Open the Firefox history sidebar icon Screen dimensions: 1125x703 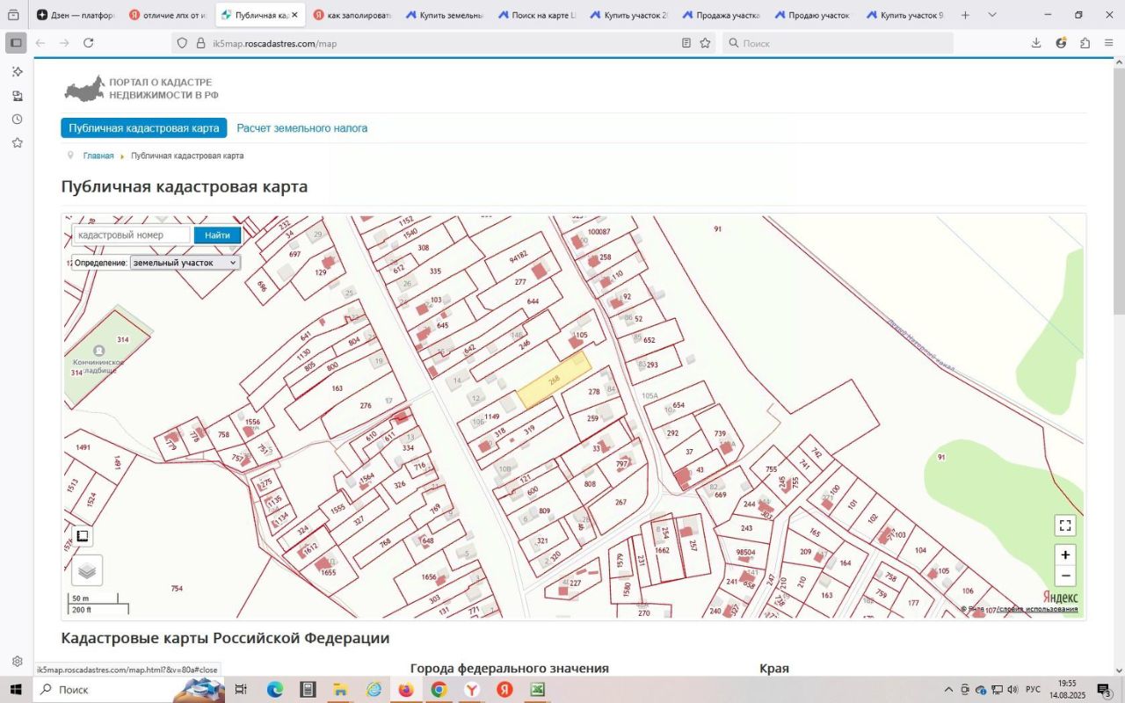click(16, 120)
